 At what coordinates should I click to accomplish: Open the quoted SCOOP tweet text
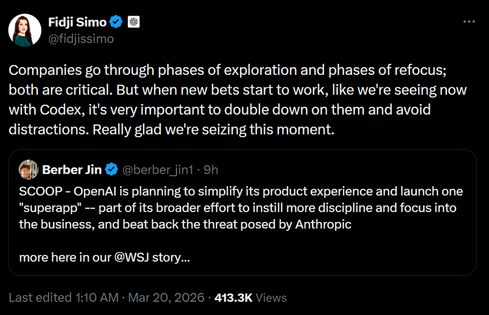click(x=241, y=208)
